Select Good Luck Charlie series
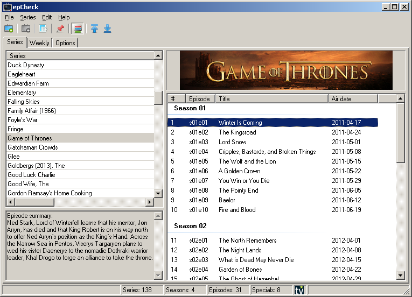Image resolution: width=412 pixels, height=297 pixels. click(x=80, y=175)
